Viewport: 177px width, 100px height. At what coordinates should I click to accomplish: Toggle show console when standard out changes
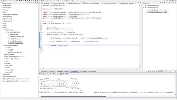(x=160, y=71)
